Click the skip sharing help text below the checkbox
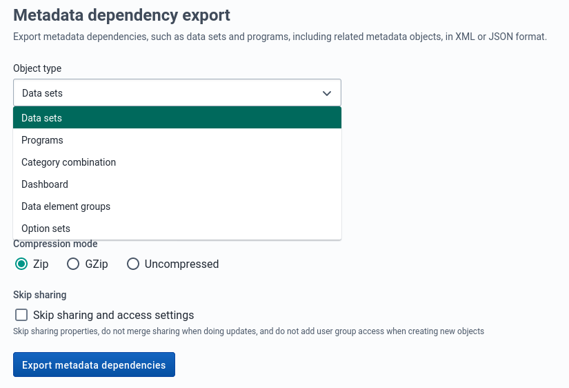 pyautogui.click(x=248, y=331)
